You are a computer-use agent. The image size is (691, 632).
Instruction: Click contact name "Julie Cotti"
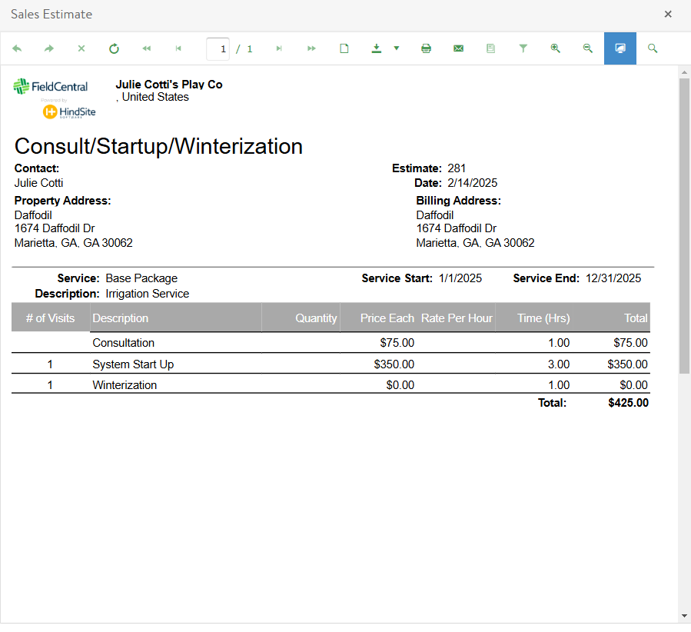[x=38, y=183]
